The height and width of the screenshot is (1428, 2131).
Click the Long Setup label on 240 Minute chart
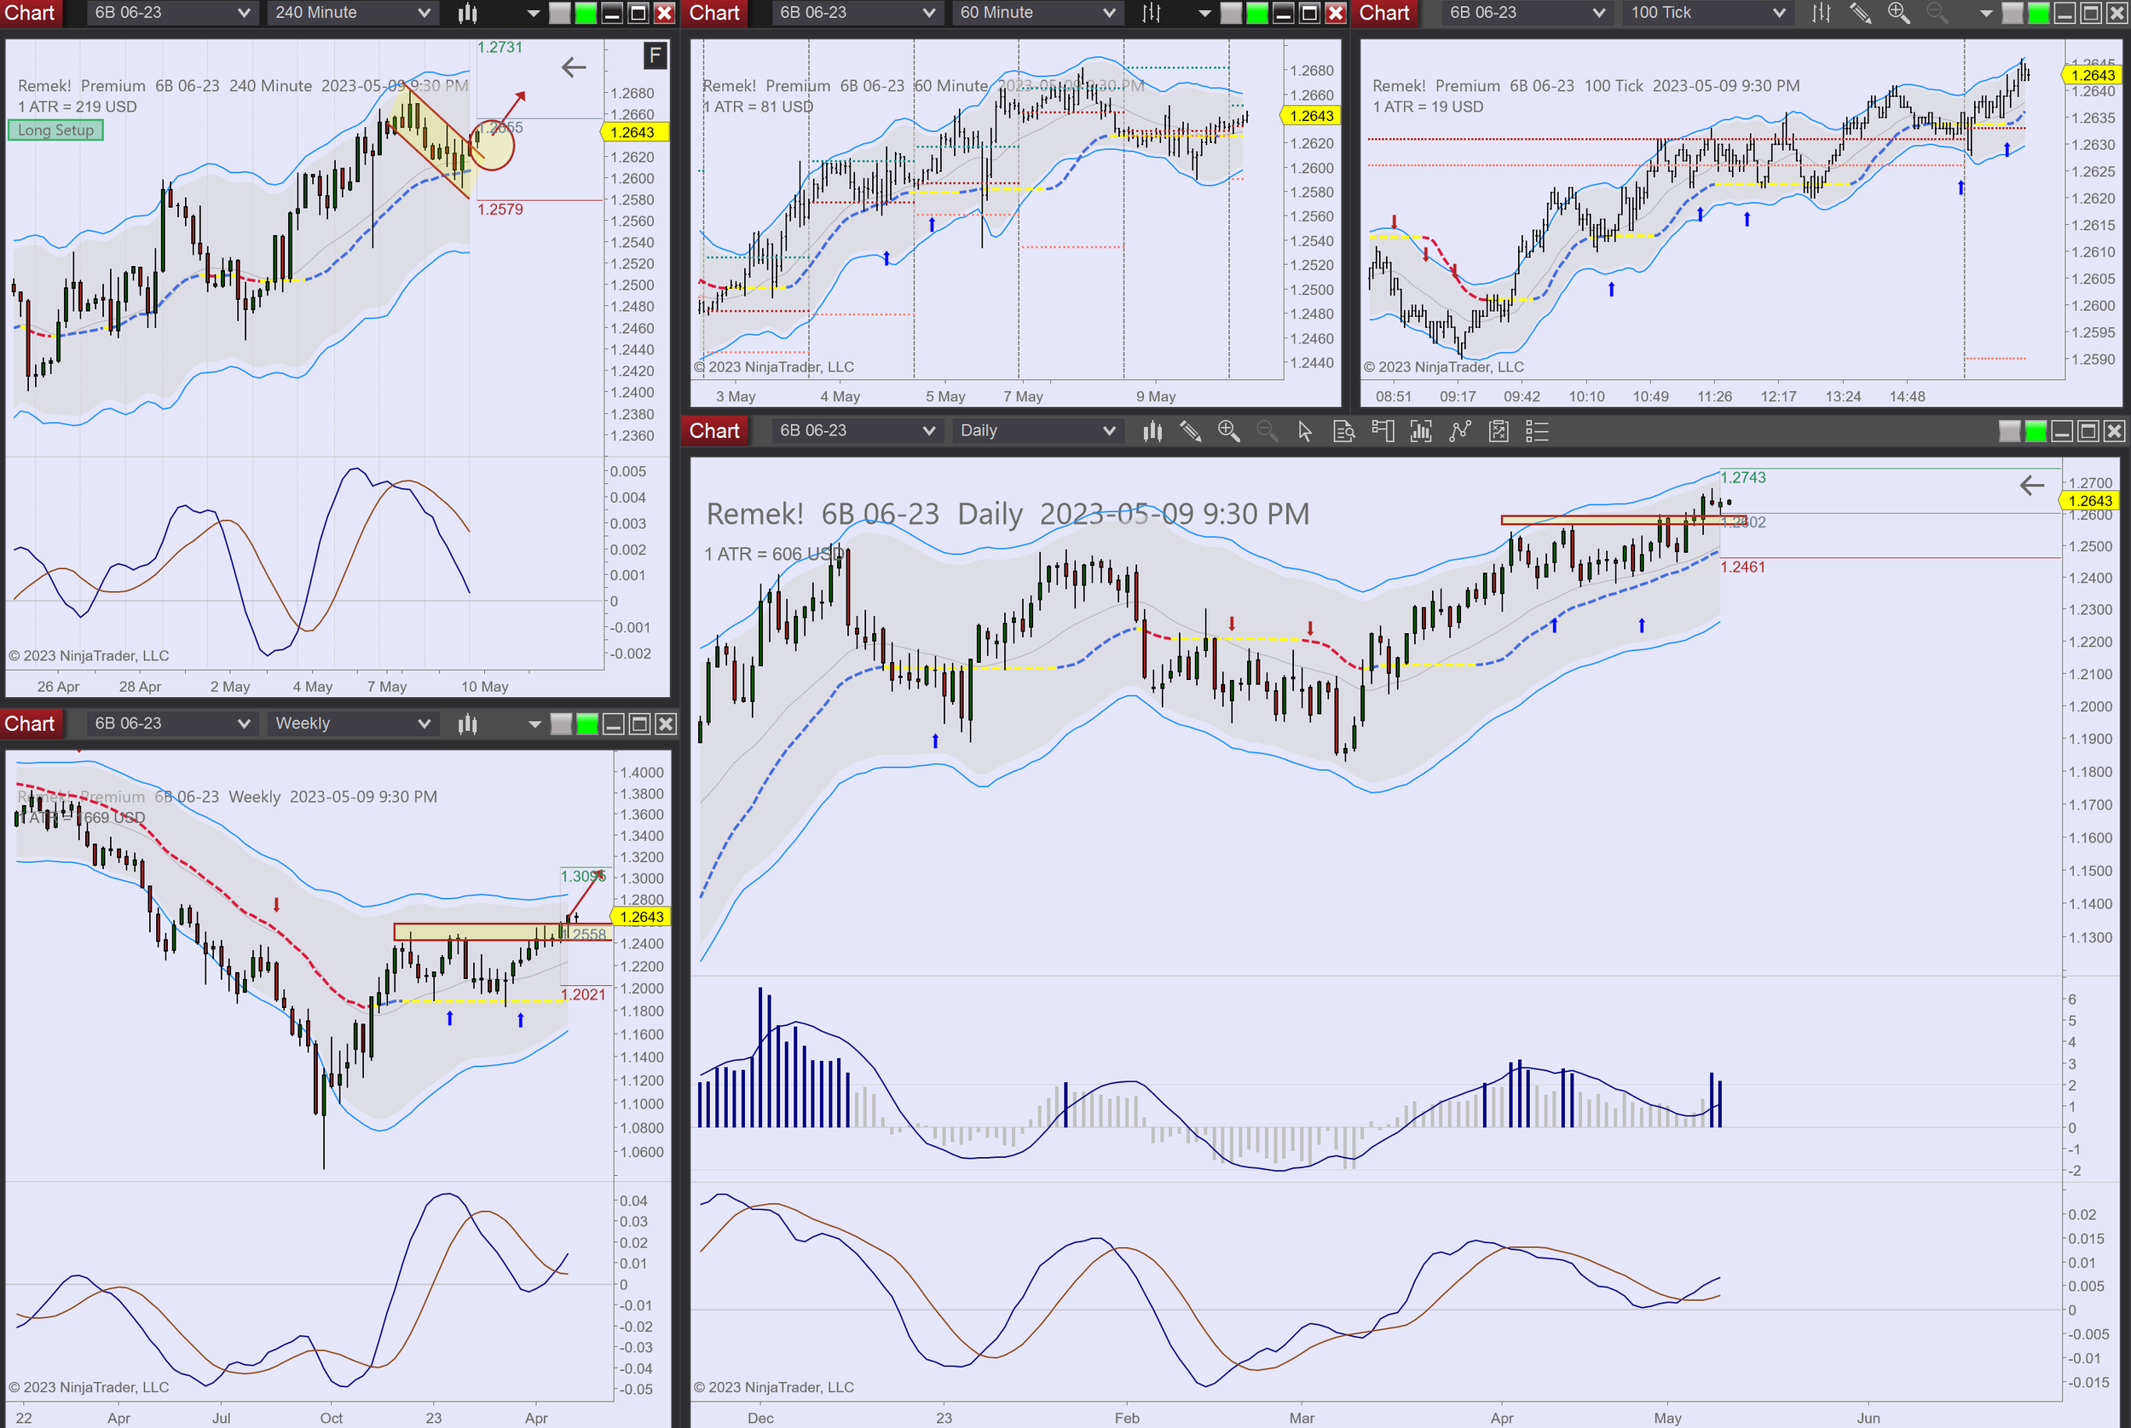coord(55,130)
